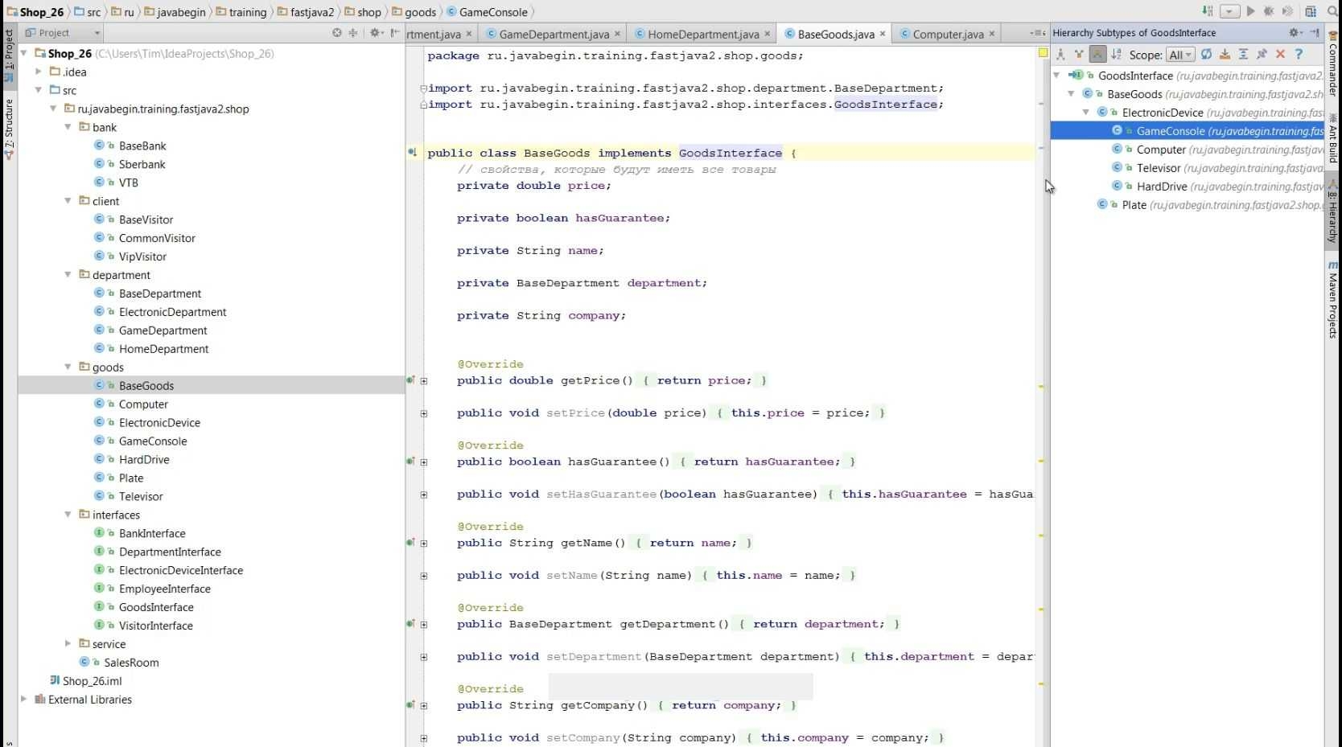
Task: Collapse the department package folder
Action: [x=68, y=275]
